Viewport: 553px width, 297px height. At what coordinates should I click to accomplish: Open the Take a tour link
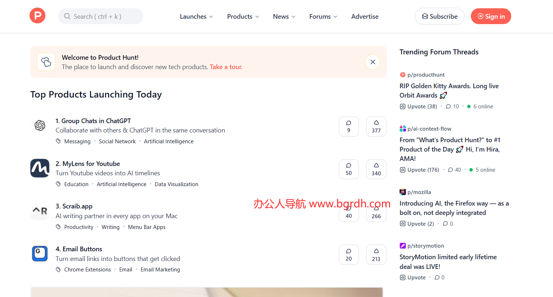226,67
